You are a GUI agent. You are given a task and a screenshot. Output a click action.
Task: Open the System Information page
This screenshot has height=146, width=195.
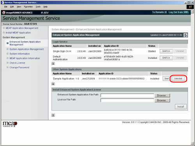click(19, 54)
